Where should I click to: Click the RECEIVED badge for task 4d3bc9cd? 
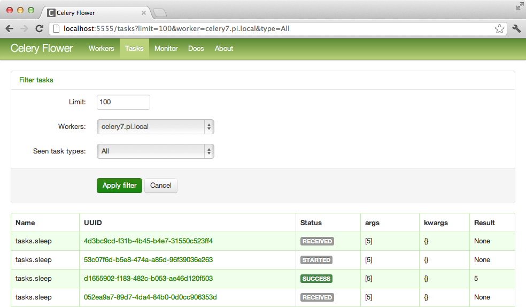[x=317, y=241]
